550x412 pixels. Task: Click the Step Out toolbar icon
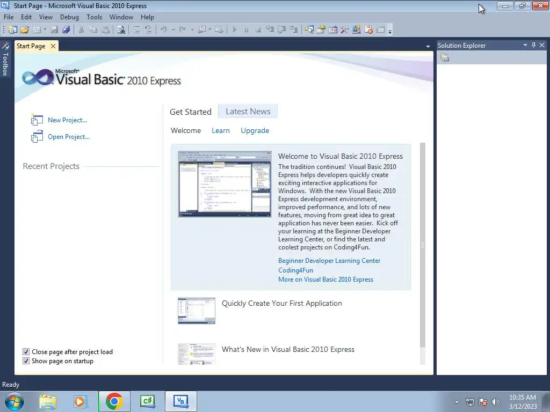click(294, 30)
